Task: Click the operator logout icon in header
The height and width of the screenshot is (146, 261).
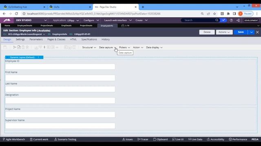Action: 238,20
